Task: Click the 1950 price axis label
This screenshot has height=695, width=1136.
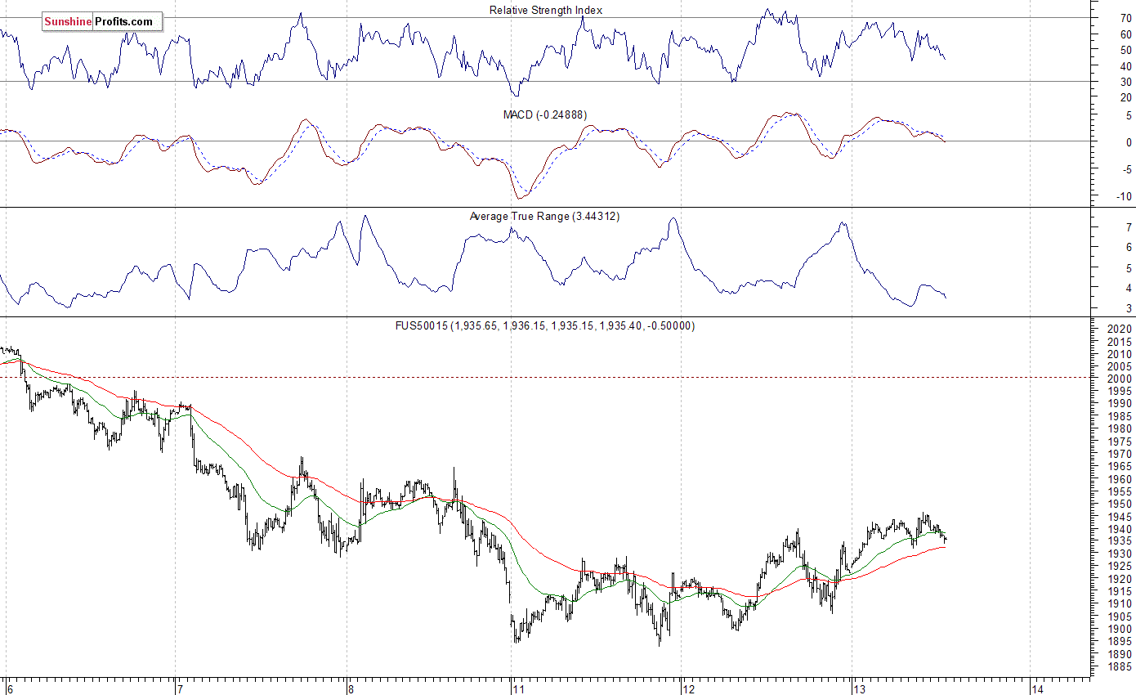Action: (x=1119, y=504)
